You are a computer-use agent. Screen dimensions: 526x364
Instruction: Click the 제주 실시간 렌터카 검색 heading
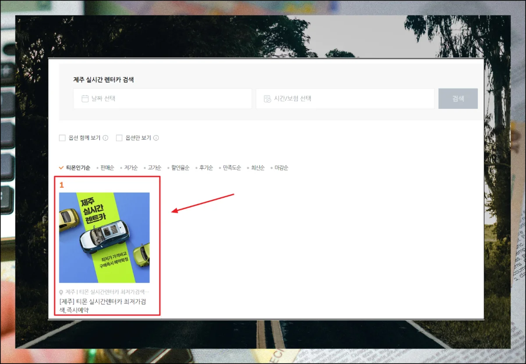(x=103, y=80)
